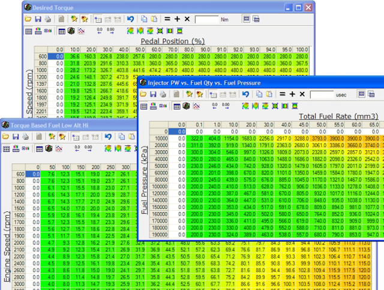This screenshot has height=290, width=384.
Task: Increase decimal places in Injector PW toolbar
Action: pyautogui.click(x=226, y=106)
